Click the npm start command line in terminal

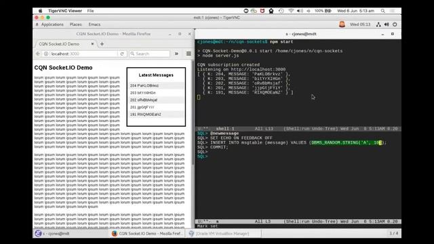point(245,42)
